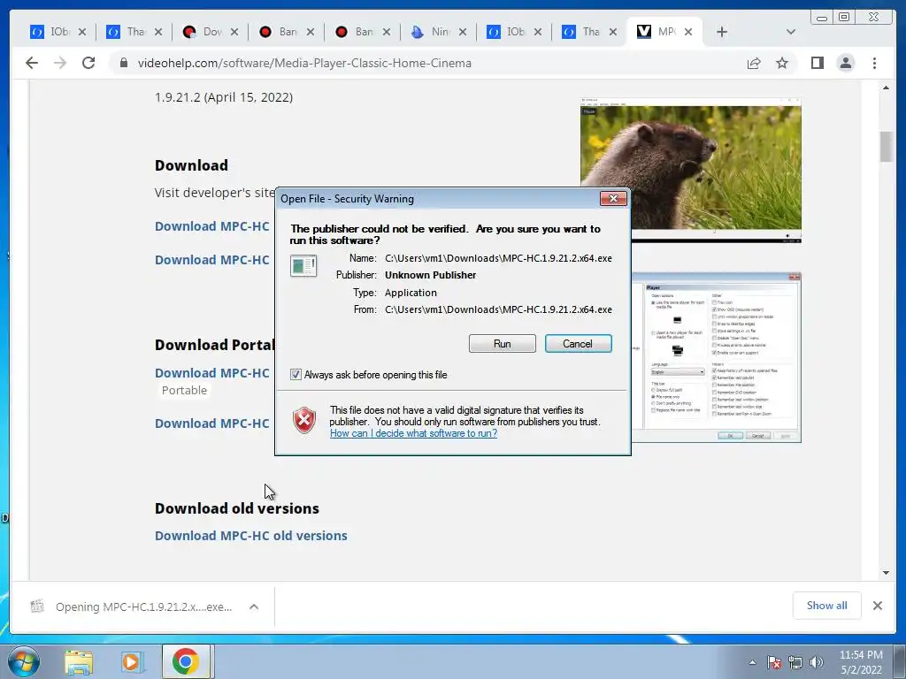Open Windows Explorer from taskbar
Viewport: 906px width, 679px height.
79,661
